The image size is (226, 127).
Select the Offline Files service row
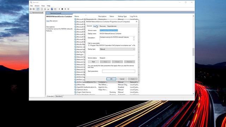107,85
